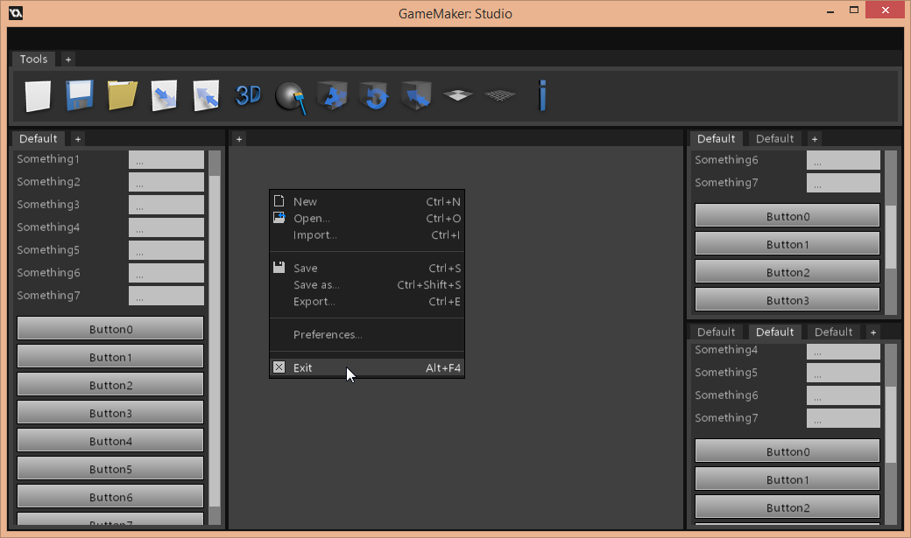
Task: Click Something5 input field in bottom-right panel
Action: 843,373
